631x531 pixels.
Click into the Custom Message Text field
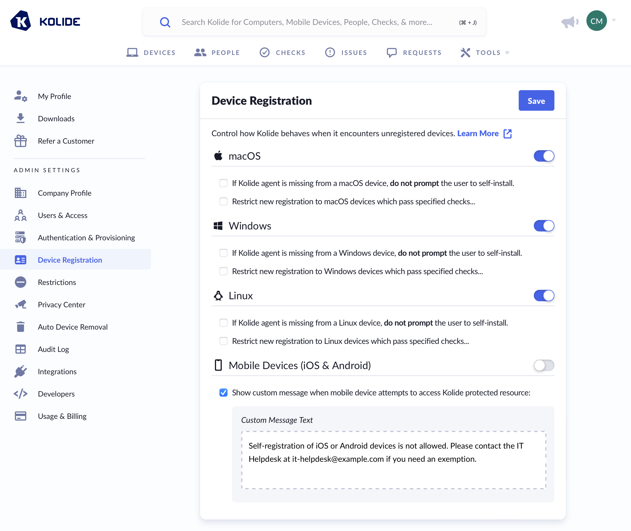(x=393, y=460)
